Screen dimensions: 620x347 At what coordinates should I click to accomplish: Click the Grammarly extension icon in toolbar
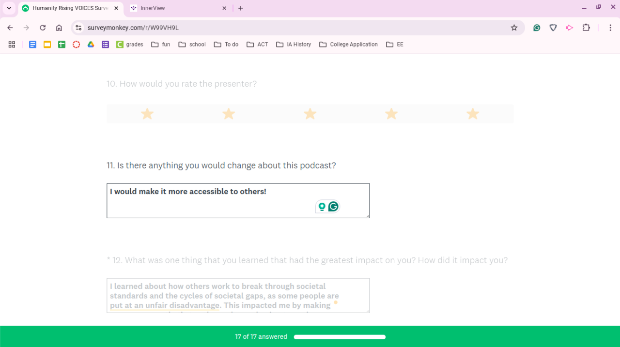(x=537, y=28)
